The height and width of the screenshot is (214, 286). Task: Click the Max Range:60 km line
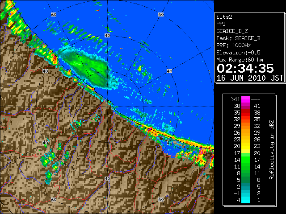(240, 60)
